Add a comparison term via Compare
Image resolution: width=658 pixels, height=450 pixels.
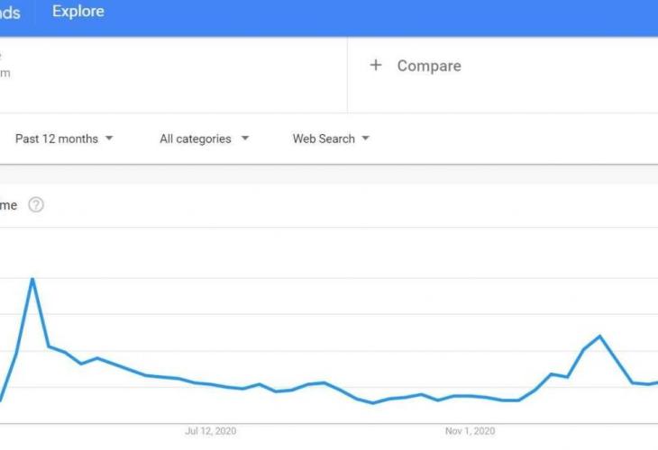tap(428, 66)
